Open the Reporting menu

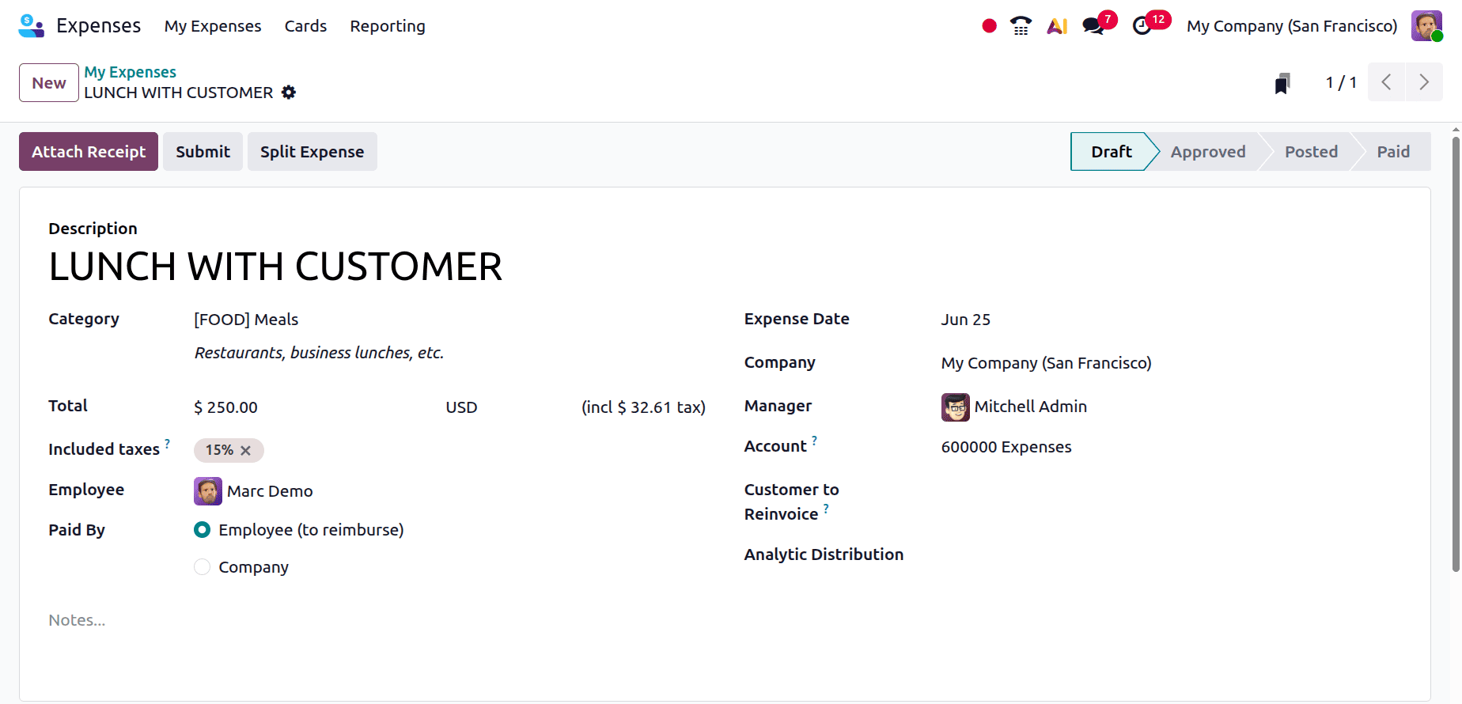pos(388,26)
